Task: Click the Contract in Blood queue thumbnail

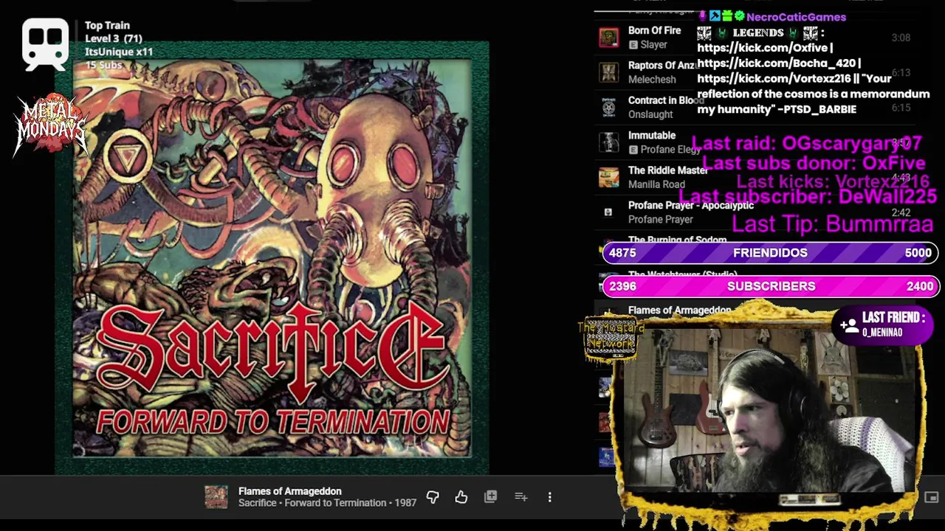Action: point(608,108)
